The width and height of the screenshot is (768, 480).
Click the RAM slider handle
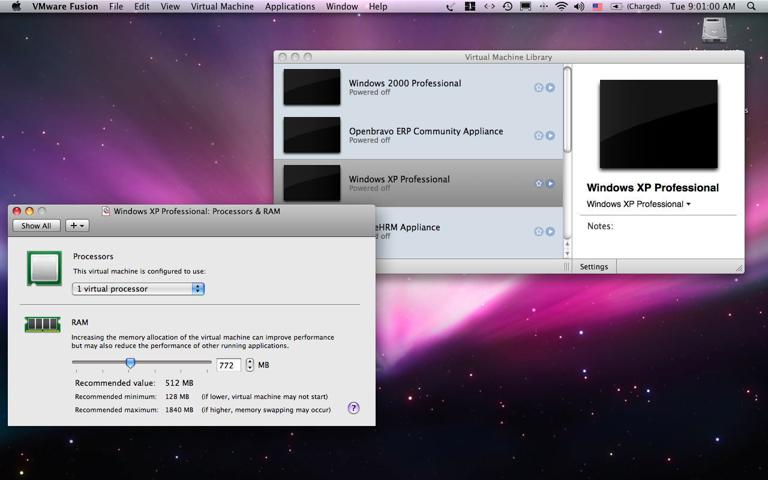(x=130, y=362)
